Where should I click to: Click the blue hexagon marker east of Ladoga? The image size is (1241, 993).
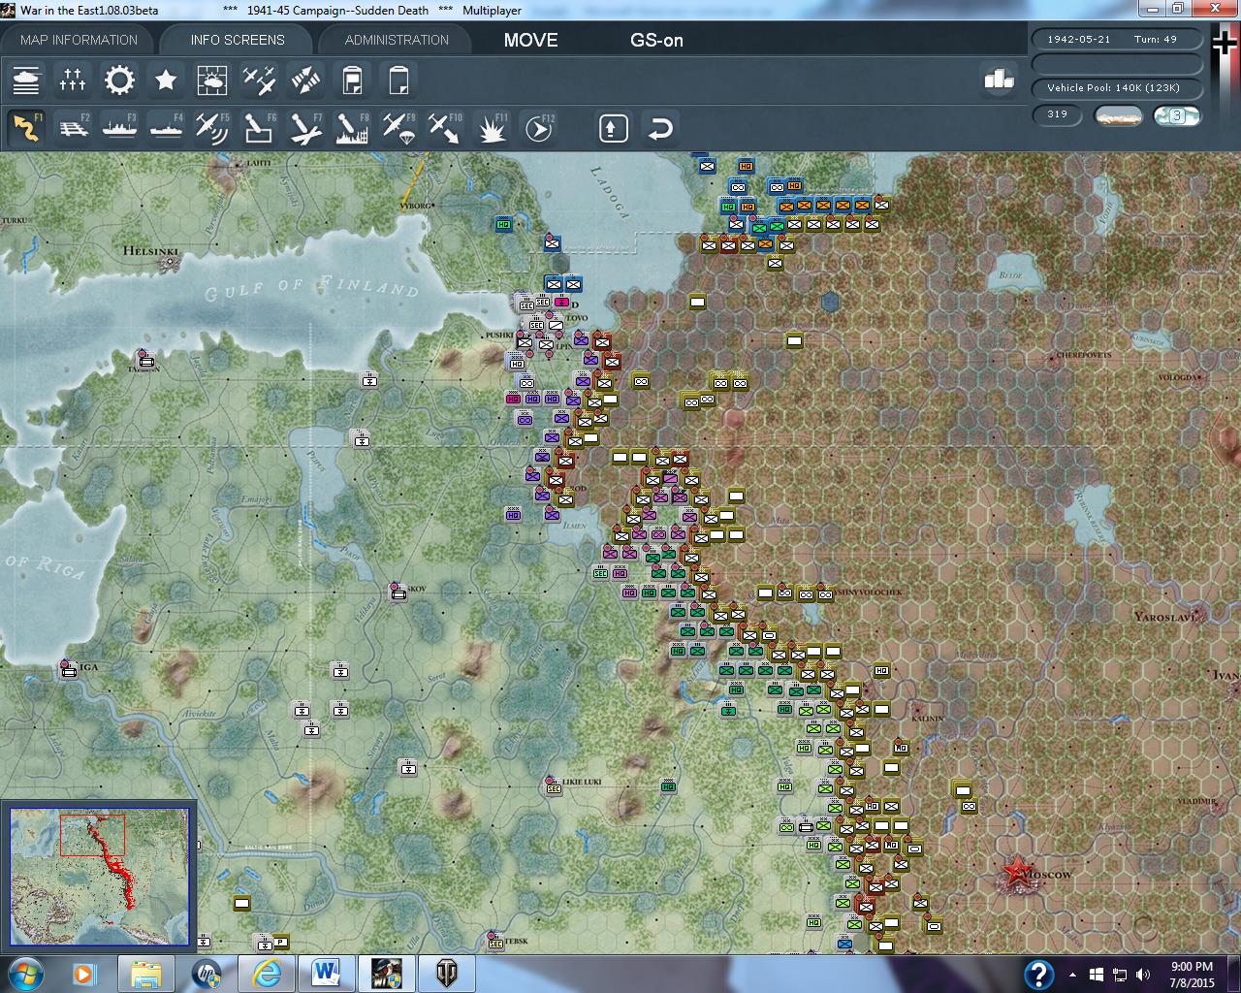tap(830, 302)
